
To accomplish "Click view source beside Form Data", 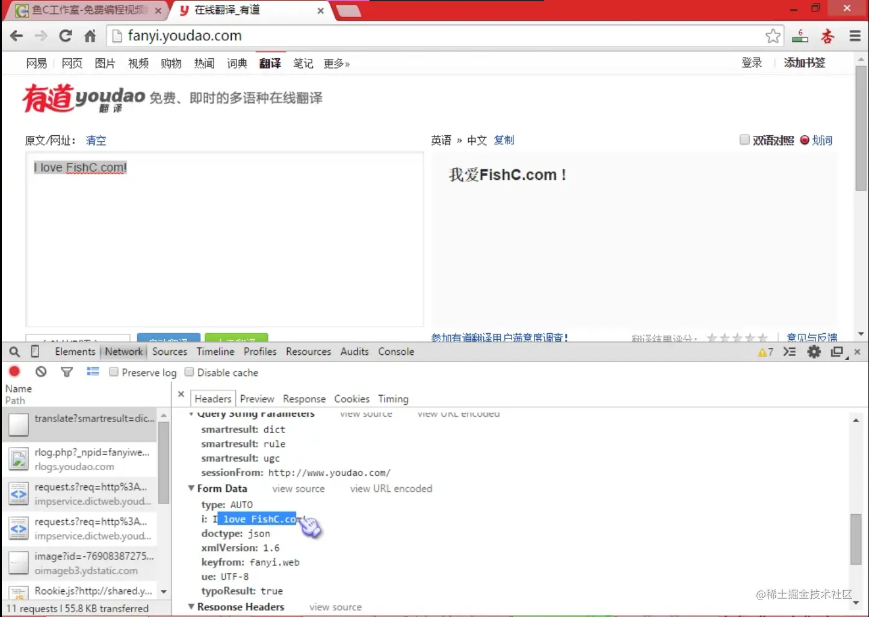I will click(298, 488).
